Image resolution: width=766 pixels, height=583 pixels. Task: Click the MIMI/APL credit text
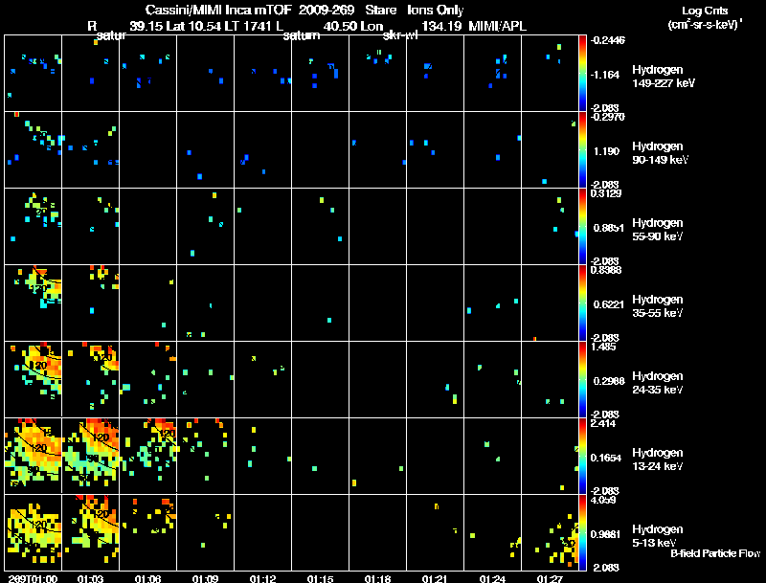point(497,27)
